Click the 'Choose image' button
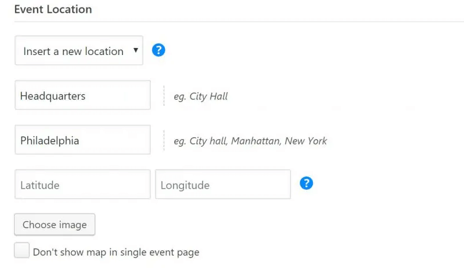This screenshot has height=268, width=464. click(x=55, y=225)
